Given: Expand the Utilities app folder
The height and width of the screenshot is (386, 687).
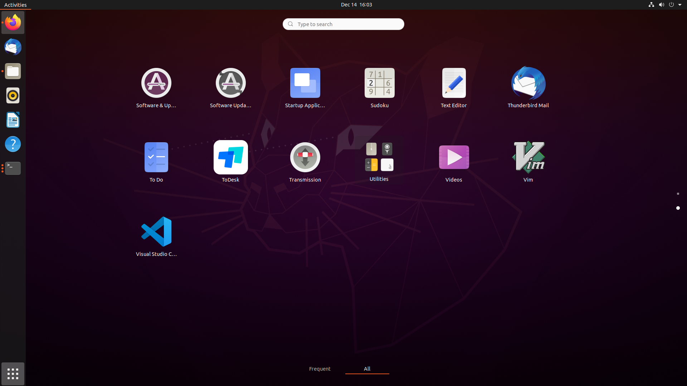Looking at the screenshot, I should 379,162.
